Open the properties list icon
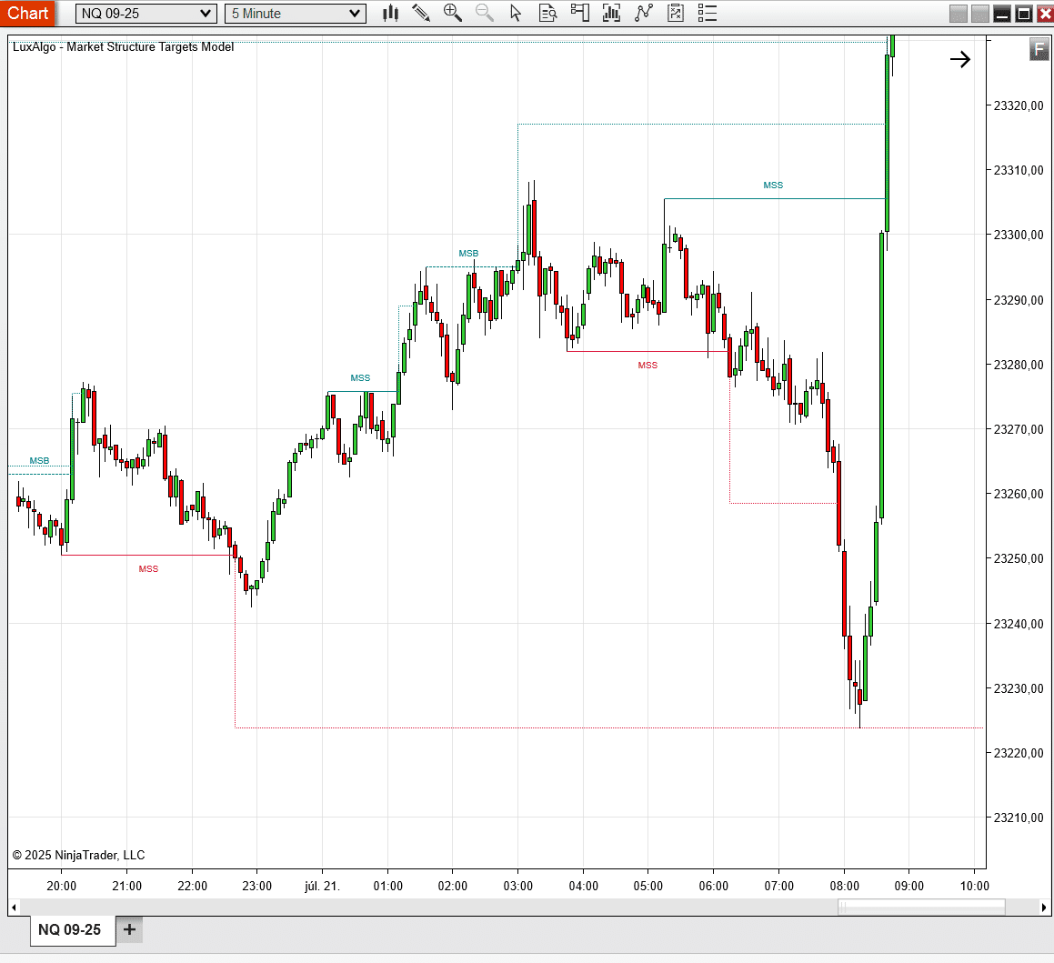Image resolution: width=1054 pixels, height=963 pixels. 707,13
